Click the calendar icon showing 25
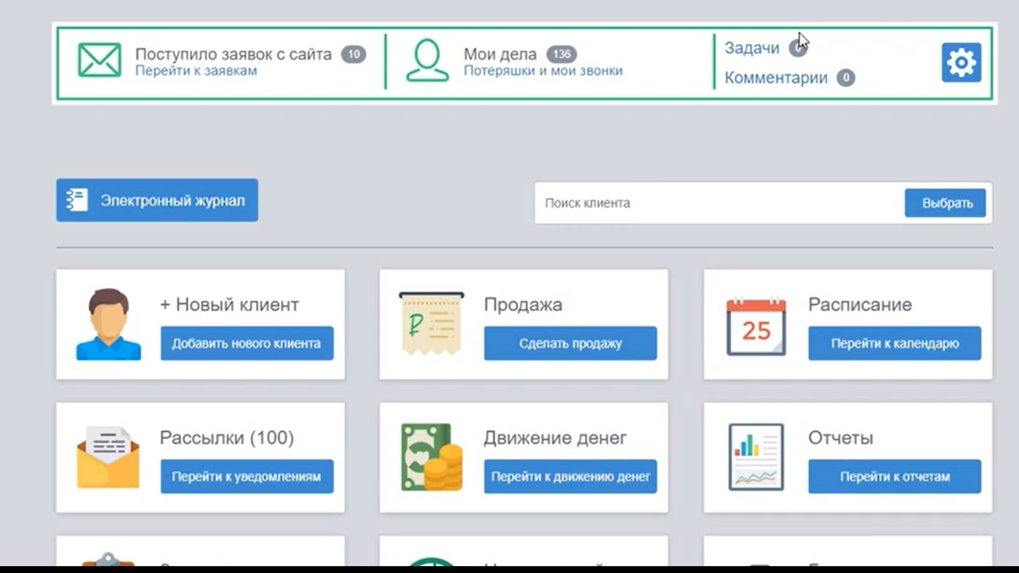This screenshot has width=1019, height=573. point(755,327)
